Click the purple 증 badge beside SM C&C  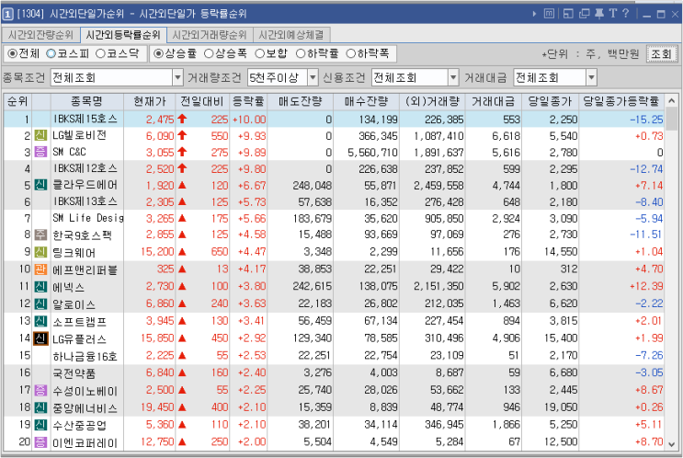click(x=40, y=152)
